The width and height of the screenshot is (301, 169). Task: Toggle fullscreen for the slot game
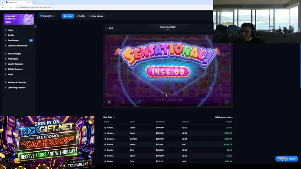pos(227,102)
